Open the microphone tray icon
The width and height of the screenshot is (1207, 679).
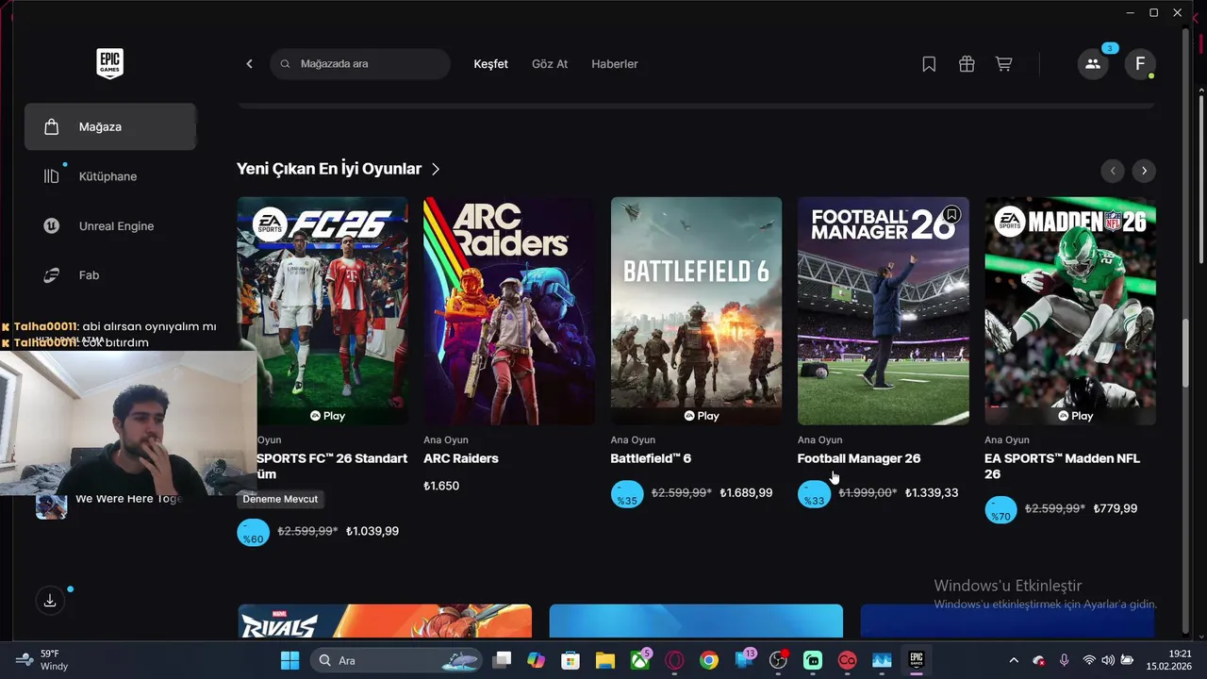[x=1064, y=660]
